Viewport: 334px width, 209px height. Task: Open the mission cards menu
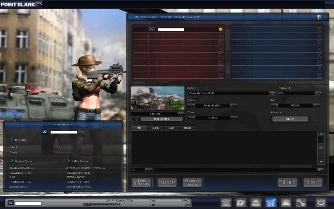click(x=241, y=202)
